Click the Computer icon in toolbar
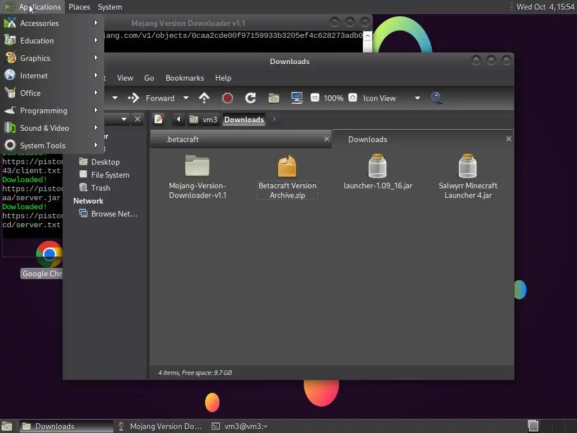 (296, 98)
